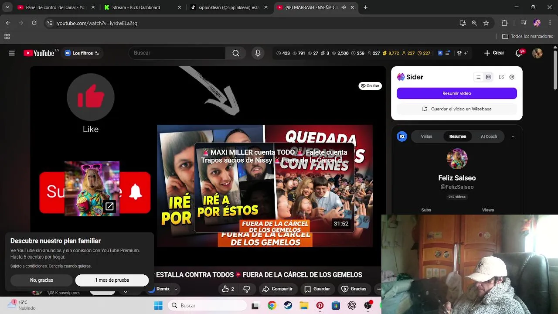Save video with Guardar el video en Wisebase

click(456, 109)
